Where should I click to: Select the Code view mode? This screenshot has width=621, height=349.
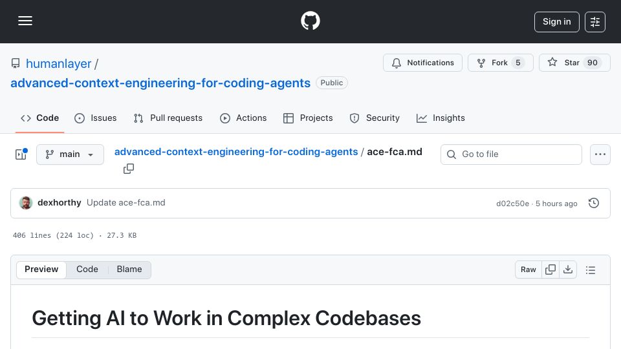tap(87, 270)
